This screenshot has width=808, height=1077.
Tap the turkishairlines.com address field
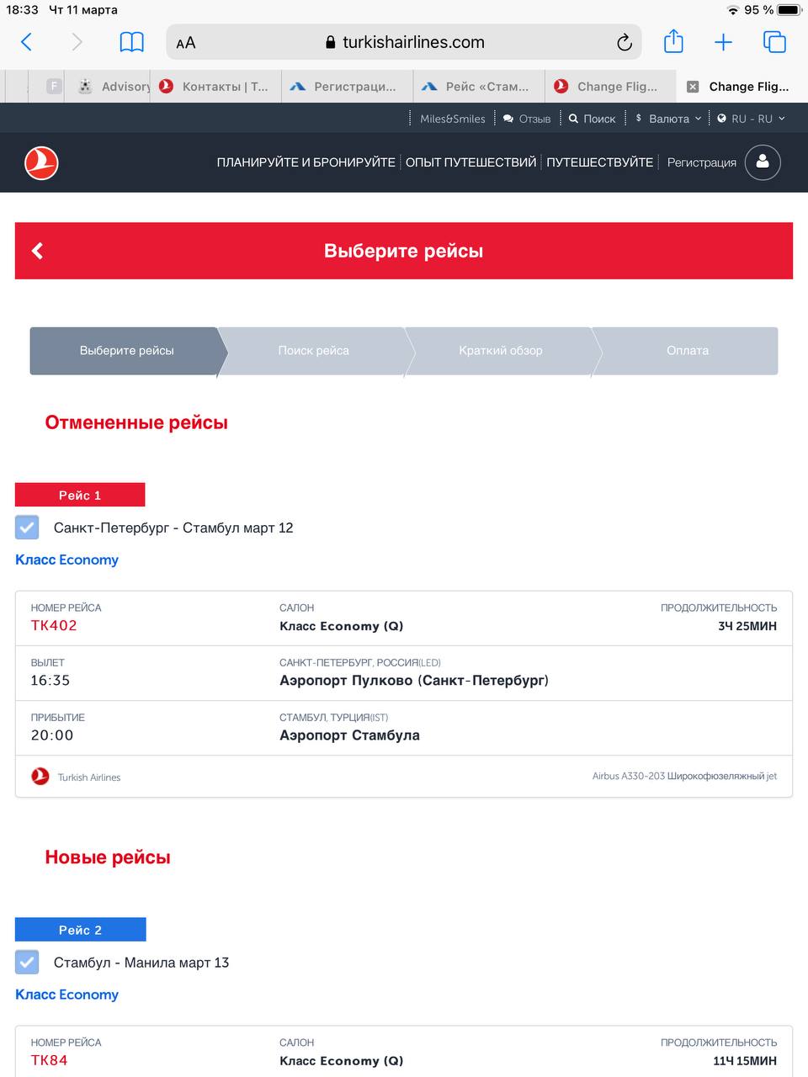click(404, 42)
